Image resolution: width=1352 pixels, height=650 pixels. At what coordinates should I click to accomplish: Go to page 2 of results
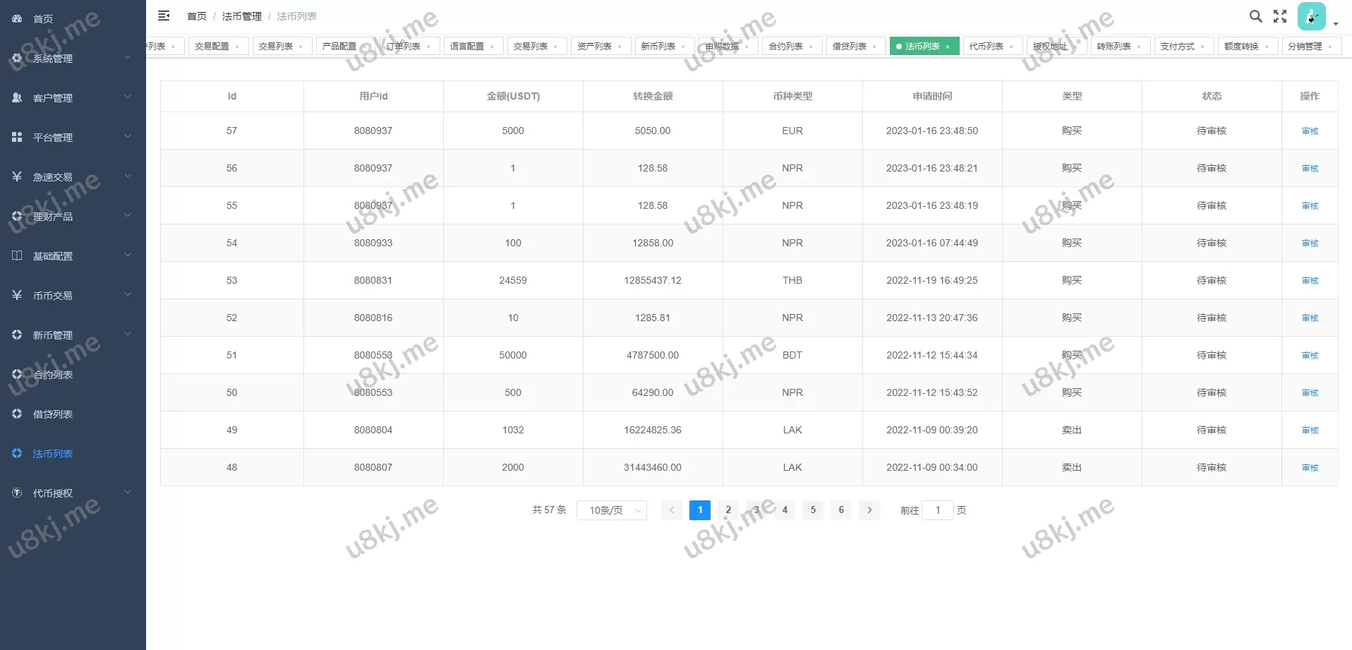pyautogui.click(x=728, y=510)
